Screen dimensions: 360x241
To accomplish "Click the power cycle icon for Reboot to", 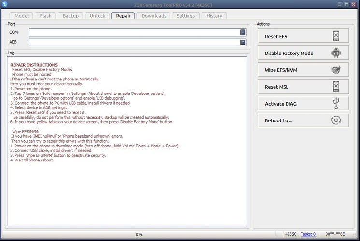I will point(336,120).
